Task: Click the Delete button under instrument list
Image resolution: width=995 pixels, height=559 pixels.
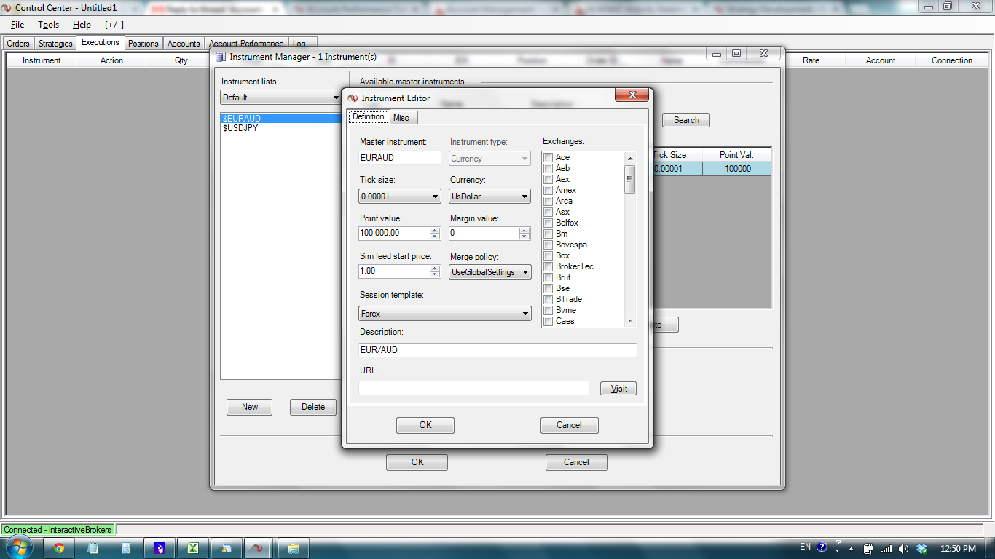Action: (x=313, y=407)
